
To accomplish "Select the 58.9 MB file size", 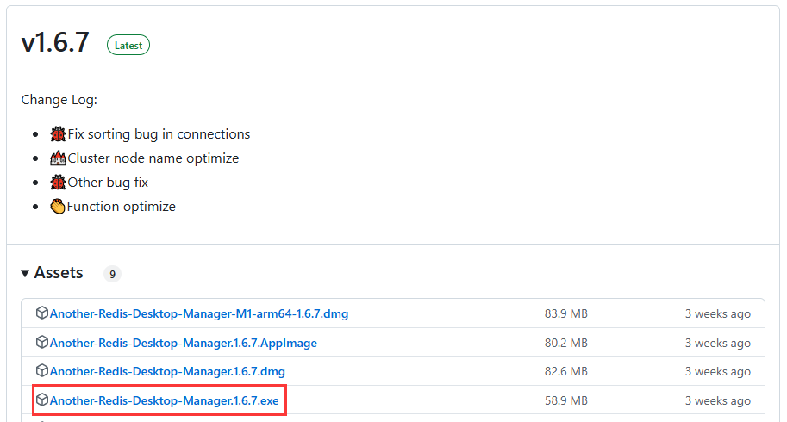I will pyautogui.click(x=565, y=400).
